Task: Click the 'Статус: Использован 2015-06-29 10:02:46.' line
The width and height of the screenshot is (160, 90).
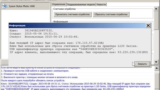Action: (44, 37)
